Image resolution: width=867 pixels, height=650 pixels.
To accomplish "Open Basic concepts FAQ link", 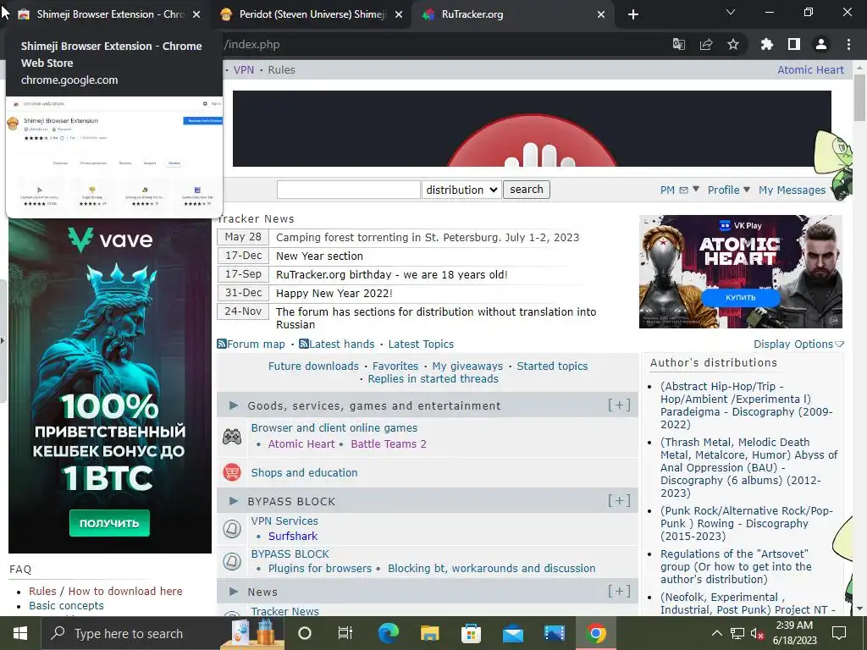I will coord(66,605).
